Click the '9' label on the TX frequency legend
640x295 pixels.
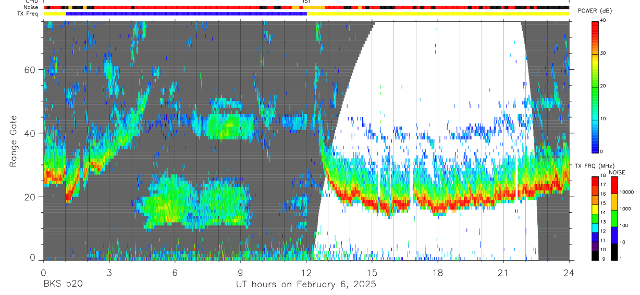(x=602, y=259)
